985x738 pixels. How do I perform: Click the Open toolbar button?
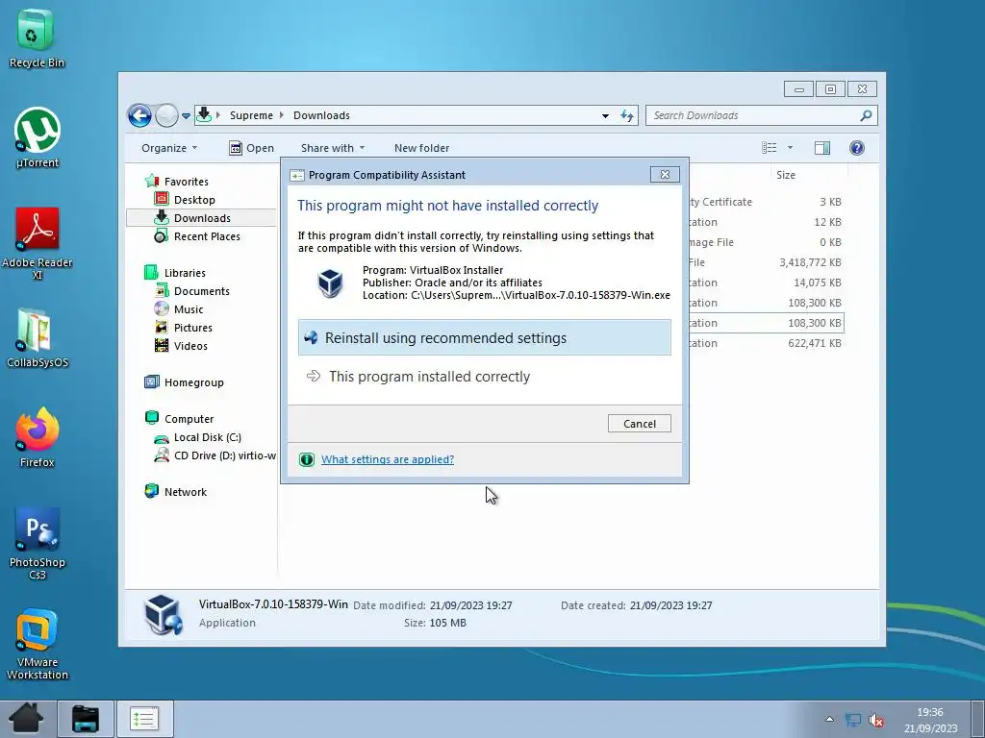click(251, 148)
